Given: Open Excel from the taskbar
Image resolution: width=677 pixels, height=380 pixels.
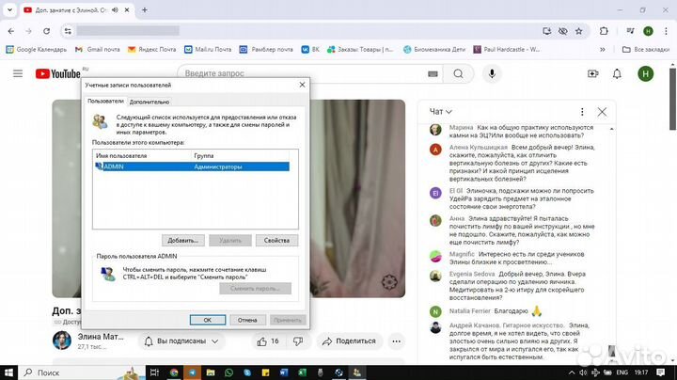Looking at the screenshot, I should click(x=302, y=372).
